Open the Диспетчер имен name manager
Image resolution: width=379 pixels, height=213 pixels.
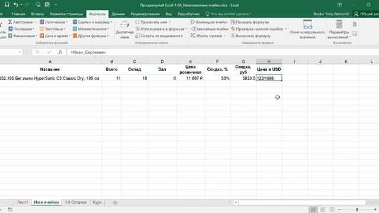pyautogui.click(x=124, y=30)
